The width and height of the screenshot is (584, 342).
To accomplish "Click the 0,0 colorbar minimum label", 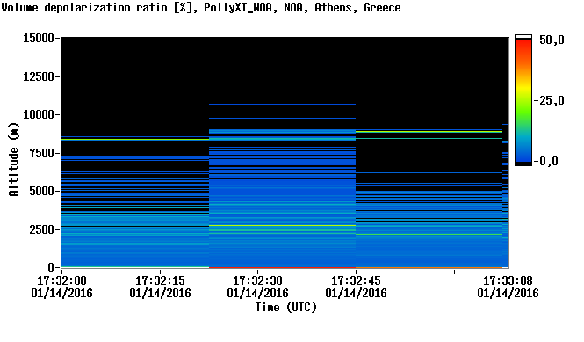I will [x=548, y=162].
